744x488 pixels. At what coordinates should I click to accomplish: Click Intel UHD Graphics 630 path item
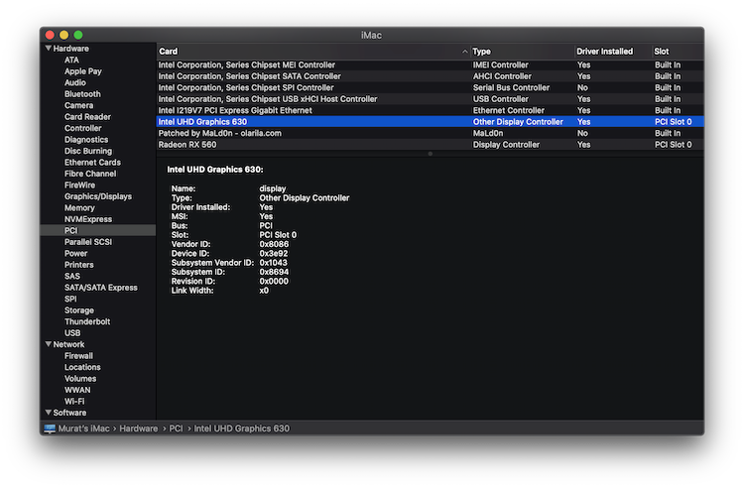coord(241,428)
